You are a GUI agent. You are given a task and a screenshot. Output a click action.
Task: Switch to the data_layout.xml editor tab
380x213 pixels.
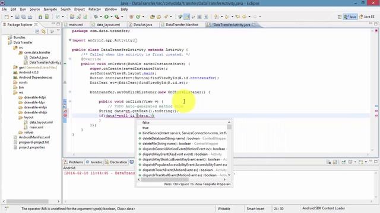click(x=108, y=25)
